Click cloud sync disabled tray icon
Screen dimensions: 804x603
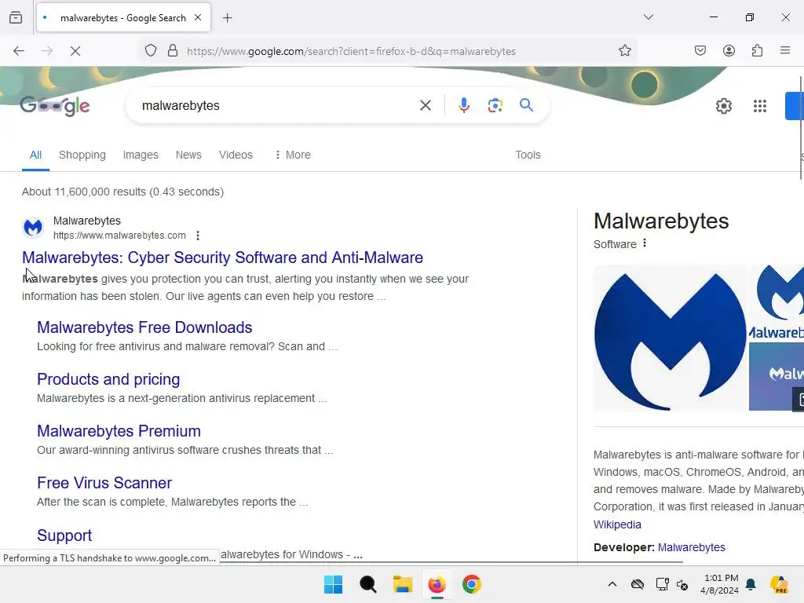638,584
